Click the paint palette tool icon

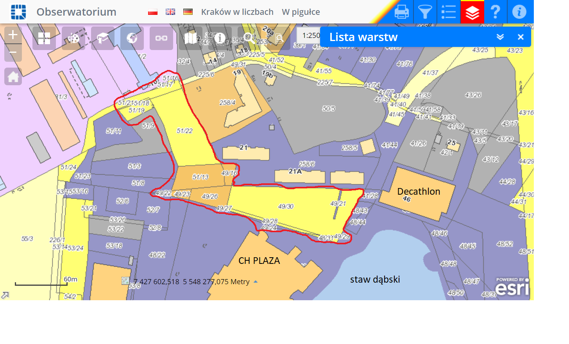pos(73,38)
